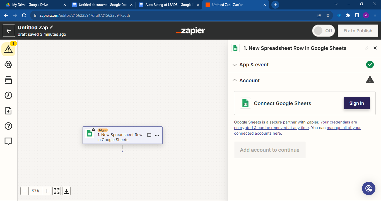The height and width of the screenshot is (201, 381).
Task: Open the Help question mark icon
Action: coord(8,126)
